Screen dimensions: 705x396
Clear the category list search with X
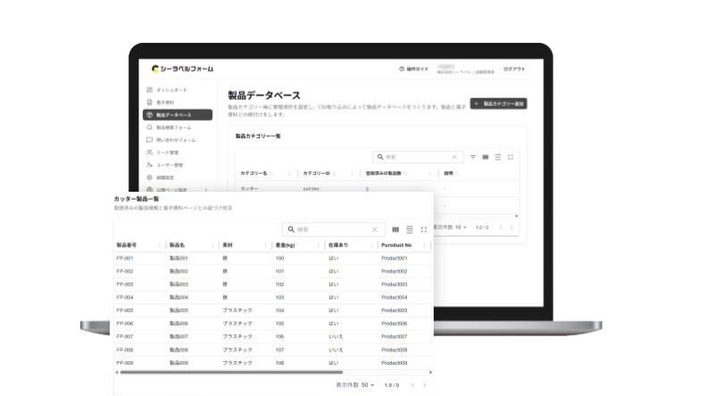[454, 157]
